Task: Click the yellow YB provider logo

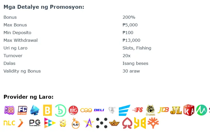Action: pos(140,123)
